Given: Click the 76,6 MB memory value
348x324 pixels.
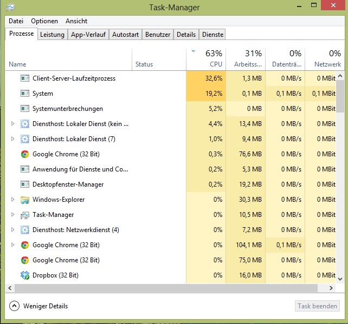Looking at the screenshot, I should (250, 154).
